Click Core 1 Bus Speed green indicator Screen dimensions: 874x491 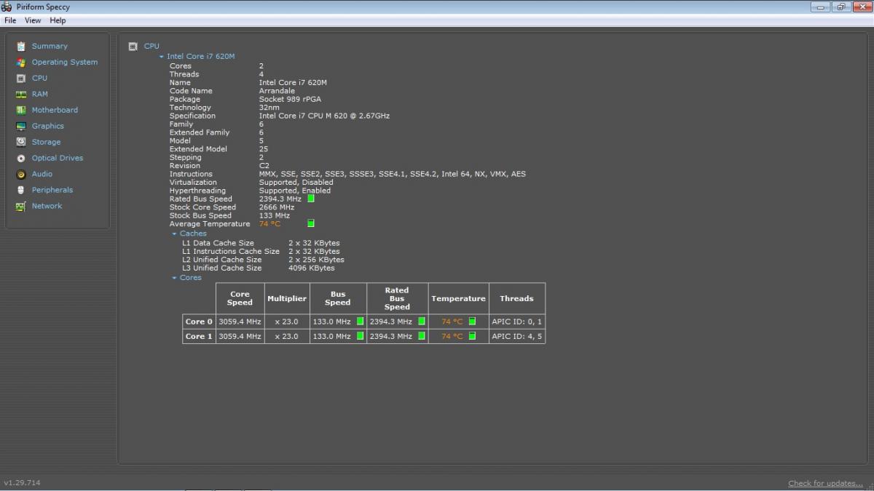tap(360, 336)
